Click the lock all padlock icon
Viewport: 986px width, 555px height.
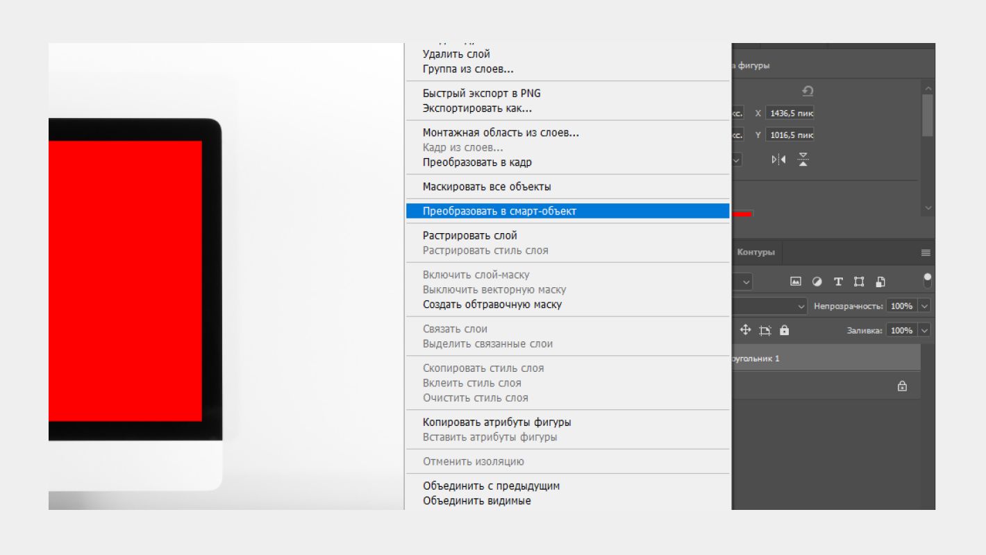click(x=785, y=330)
